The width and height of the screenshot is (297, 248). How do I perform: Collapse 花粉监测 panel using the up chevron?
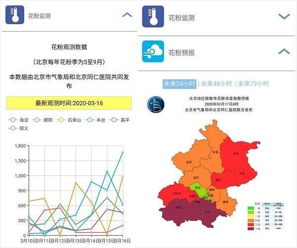tap(127, 15)
